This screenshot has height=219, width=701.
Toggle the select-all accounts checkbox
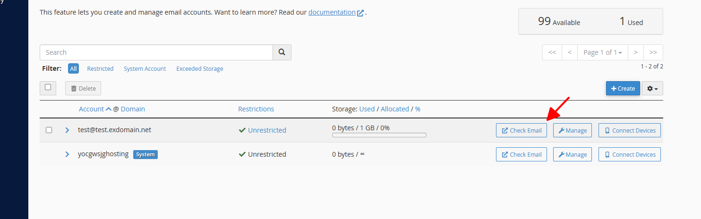pyautogui.click(x=48, y=87)
